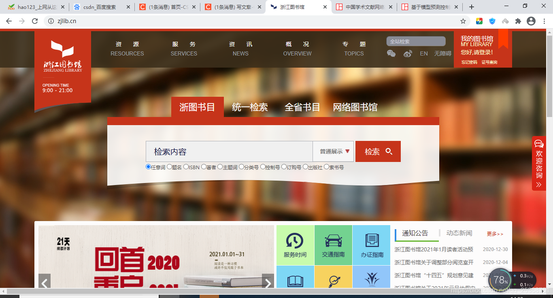The image size is (553, 298).
Task: Open the 欢迎咨询 chat bubble icon
Action: click(x=539, y=144)
